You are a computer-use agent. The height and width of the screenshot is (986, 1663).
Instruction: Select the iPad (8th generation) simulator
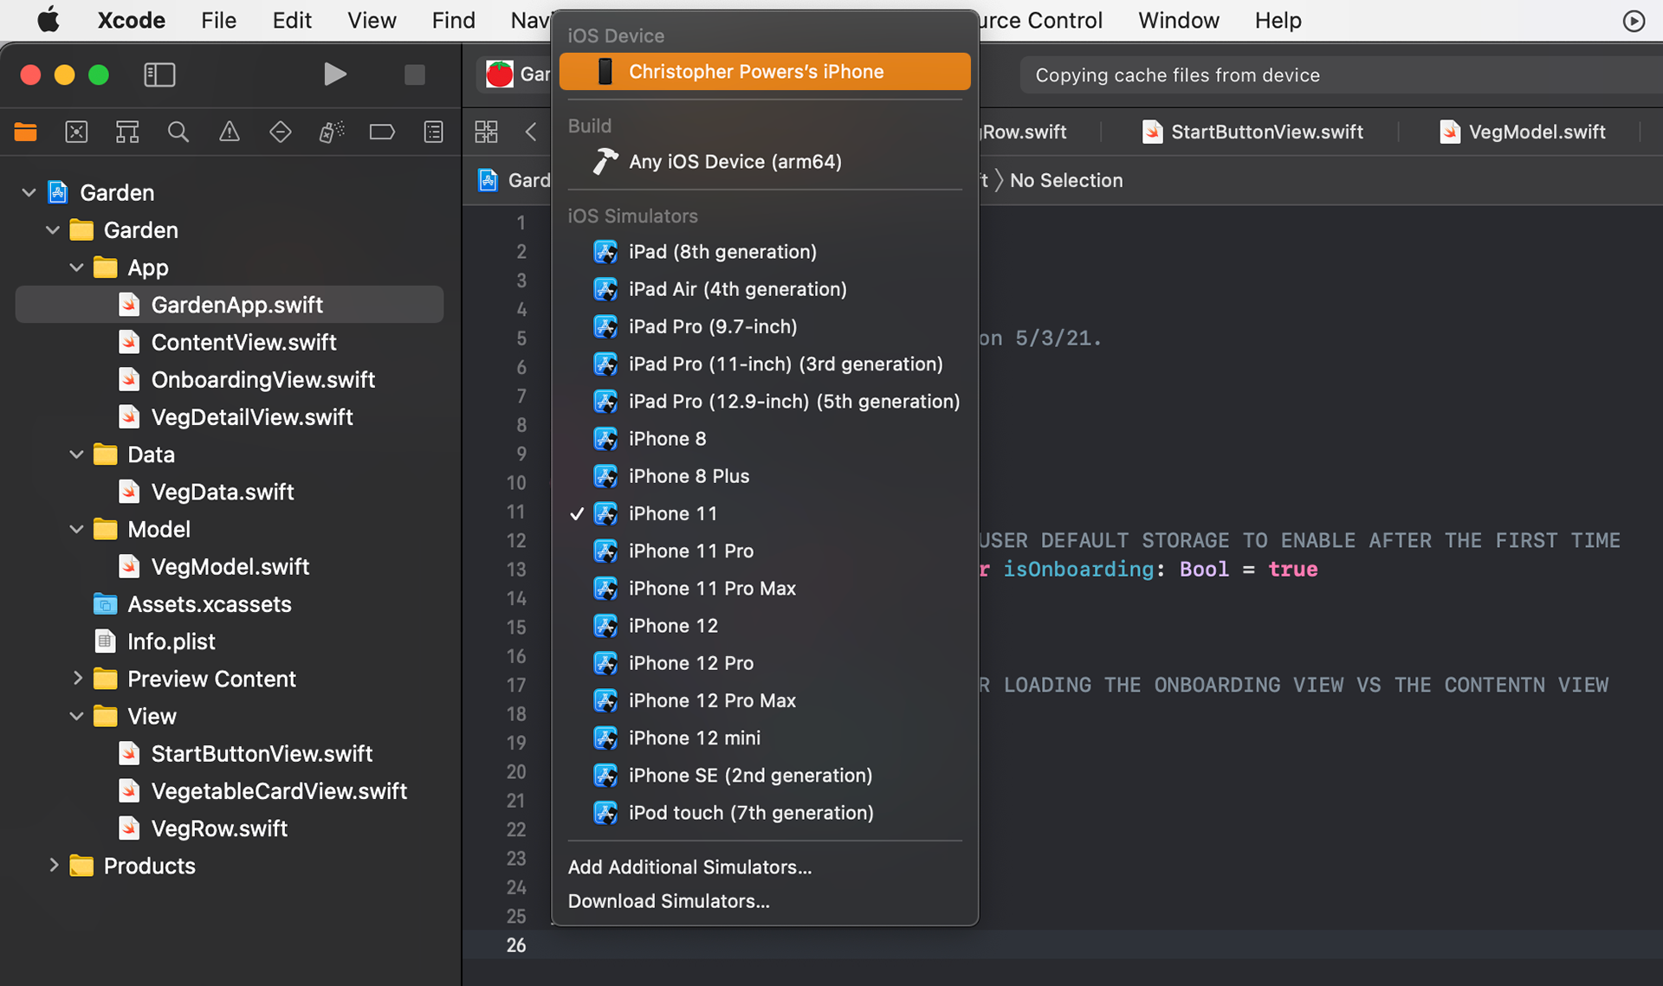(x=765, y=252)
